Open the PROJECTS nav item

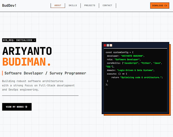tap(90, 5)
